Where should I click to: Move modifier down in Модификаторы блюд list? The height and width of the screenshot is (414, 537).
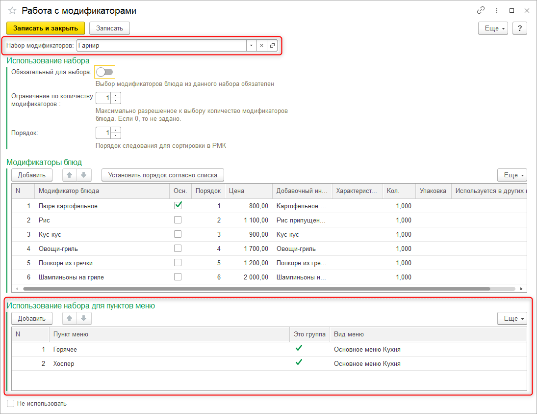click(x=84, y=175)
